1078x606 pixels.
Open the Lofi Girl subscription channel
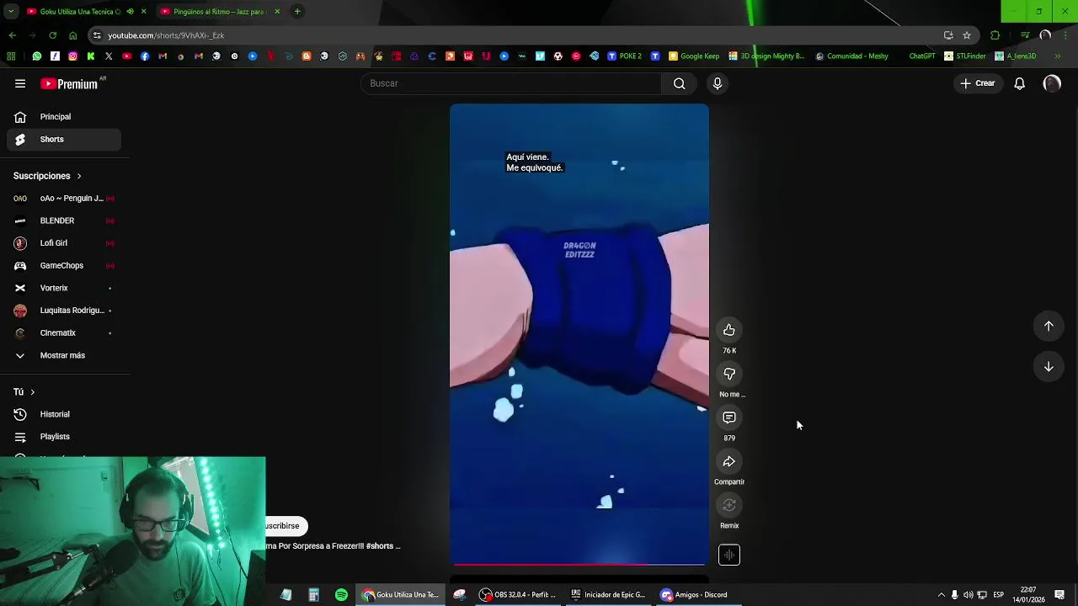click(x=64, y=243)
